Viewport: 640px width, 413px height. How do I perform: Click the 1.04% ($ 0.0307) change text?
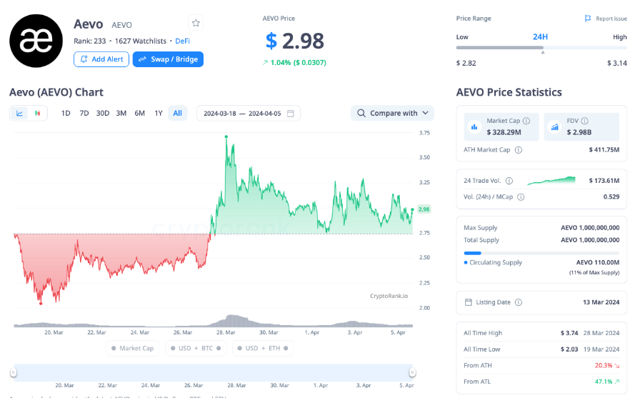click(299, 62)
